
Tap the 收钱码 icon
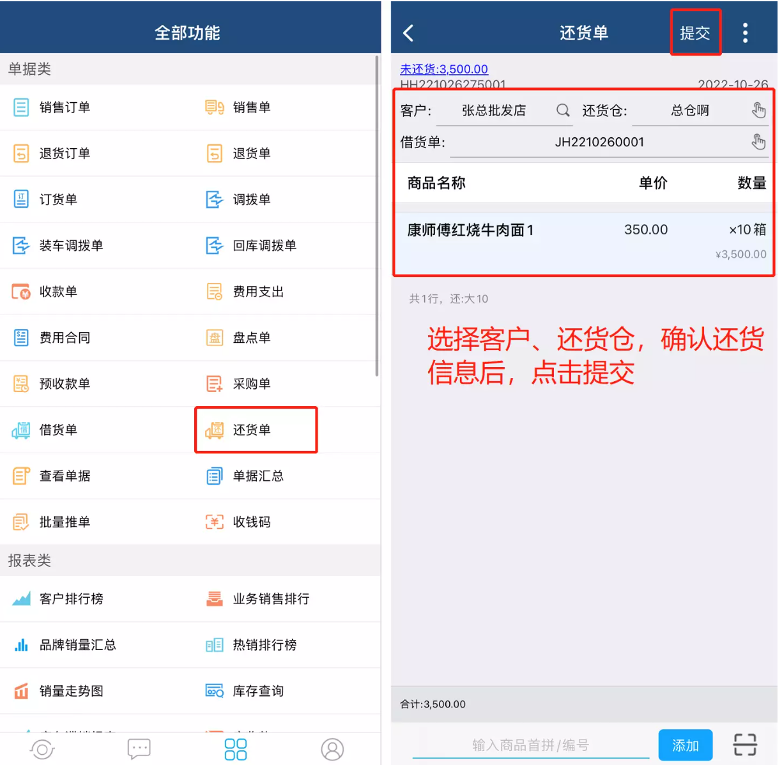[215, 522]
